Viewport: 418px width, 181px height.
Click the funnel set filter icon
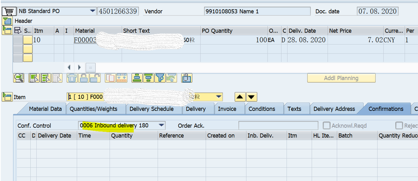(160, 78)
